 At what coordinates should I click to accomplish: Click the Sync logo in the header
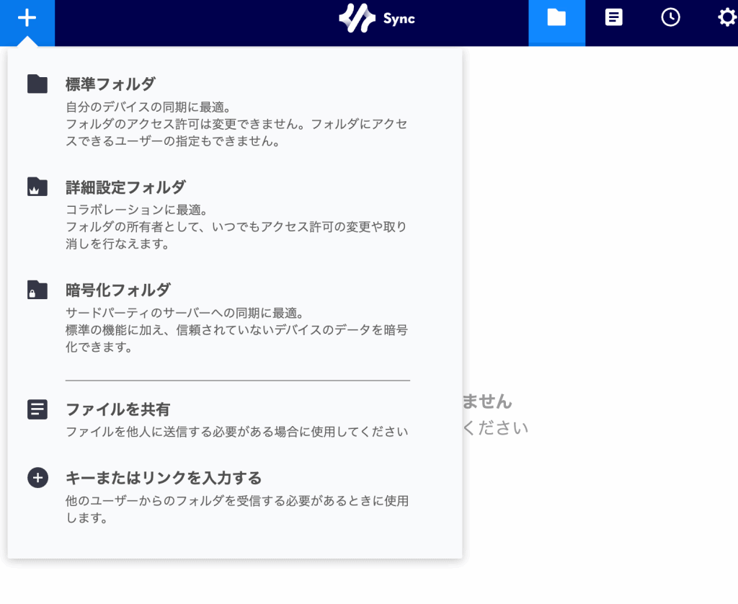tap(377, 19)
